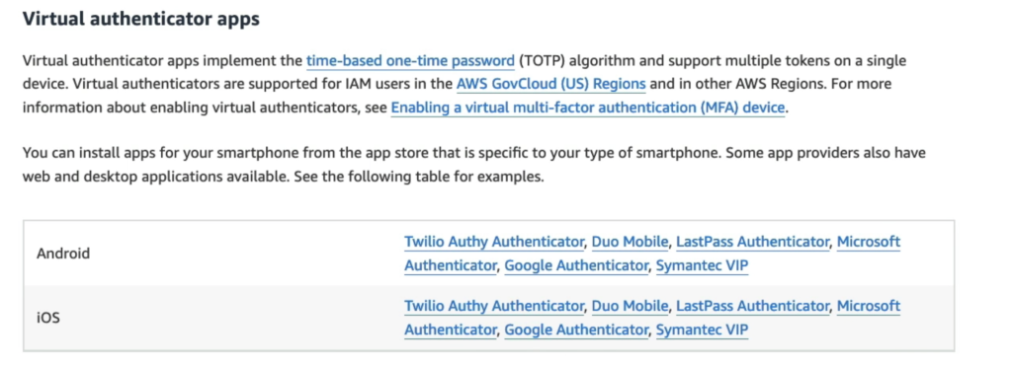The image size is (1012, 366).
Task: Open Google Authenticator link for Android
Action: (576, 266)
